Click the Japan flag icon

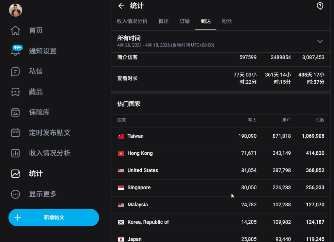pyautogui.click(x=121, y=239)
